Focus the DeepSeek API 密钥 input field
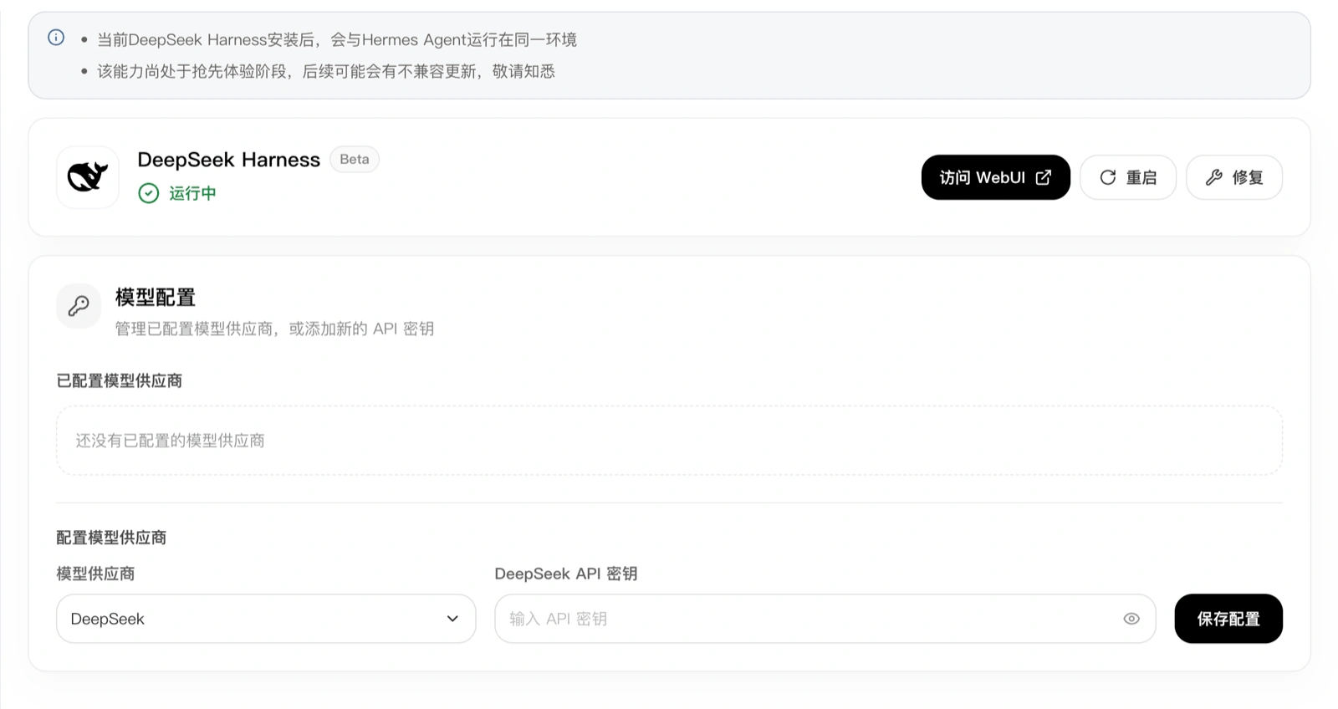This screenshot has width=1338, height=709. [x=825, y=619]
